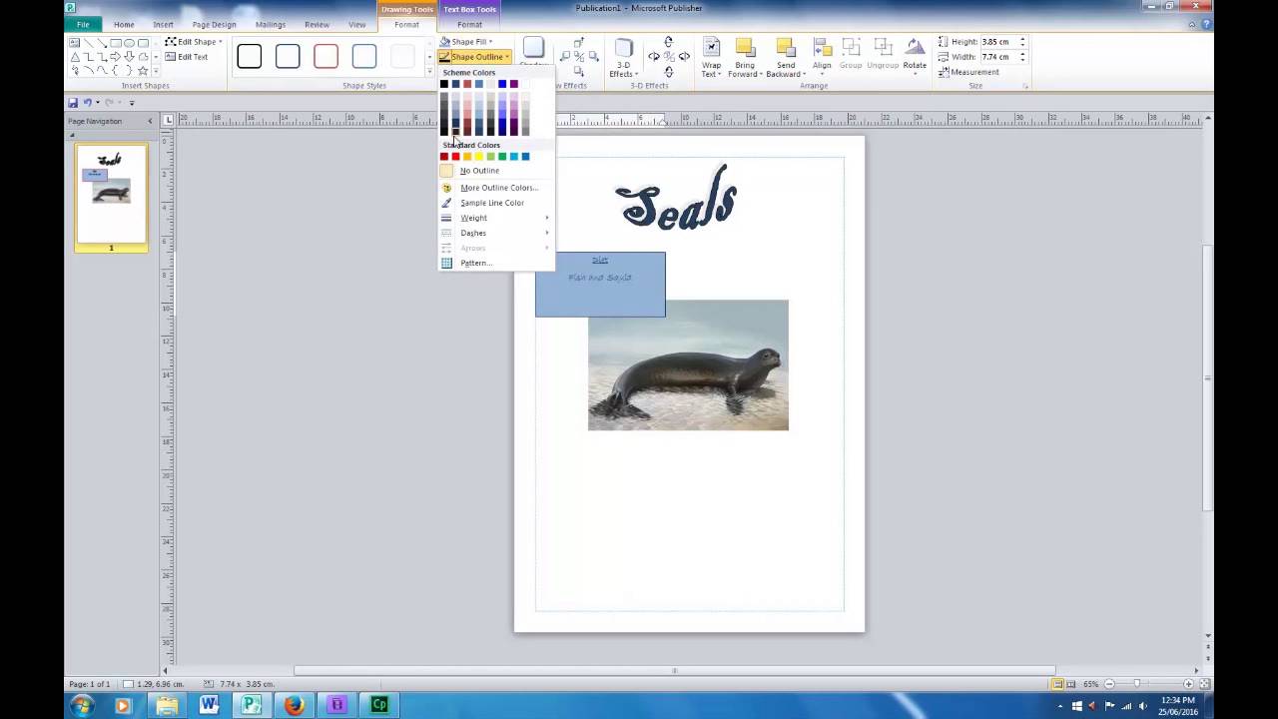Image resolution: width=1278 pixels, height=719 pixels.
Task: Click the Edit Text button
Action: click(x=190, y=57)
